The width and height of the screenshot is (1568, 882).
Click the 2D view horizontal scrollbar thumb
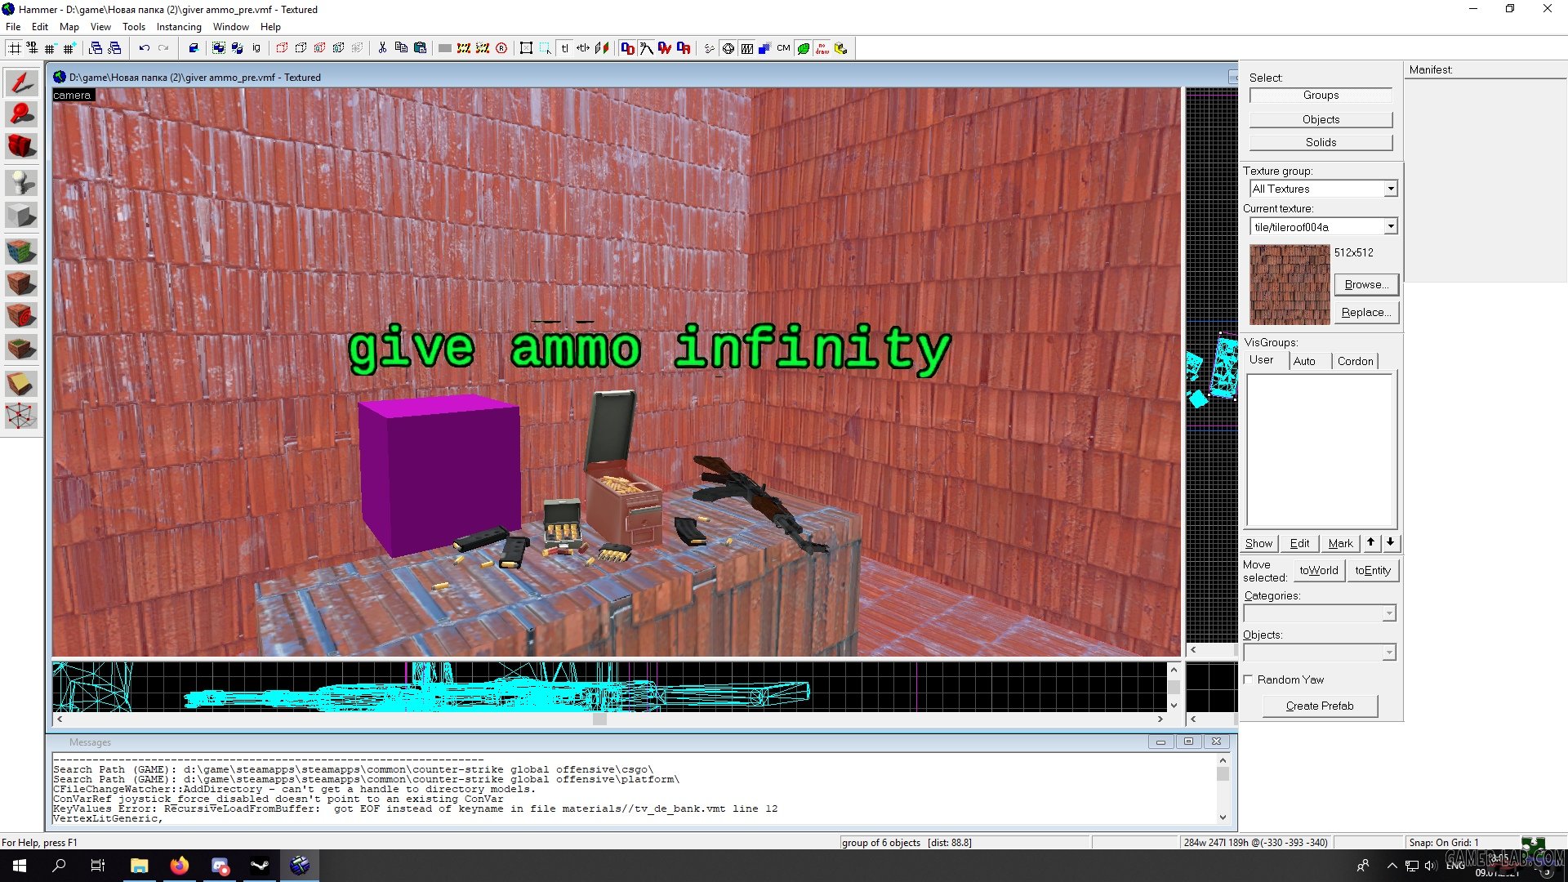(599, 719)
